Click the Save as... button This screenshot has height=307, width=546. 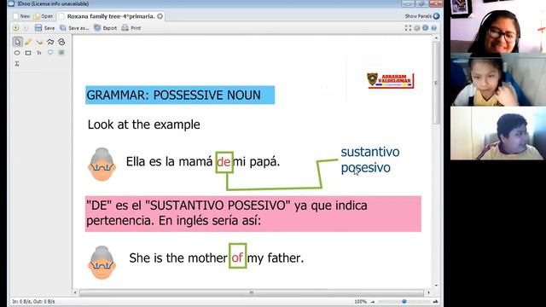pyautogui.click(x=74, y=28)
